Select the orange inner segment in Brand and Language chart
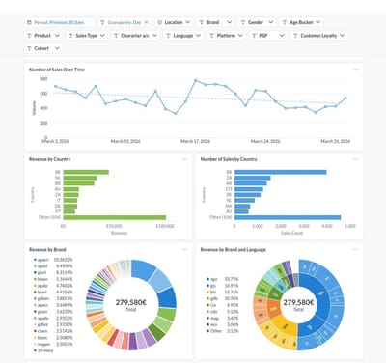 [x=274, y=309]
